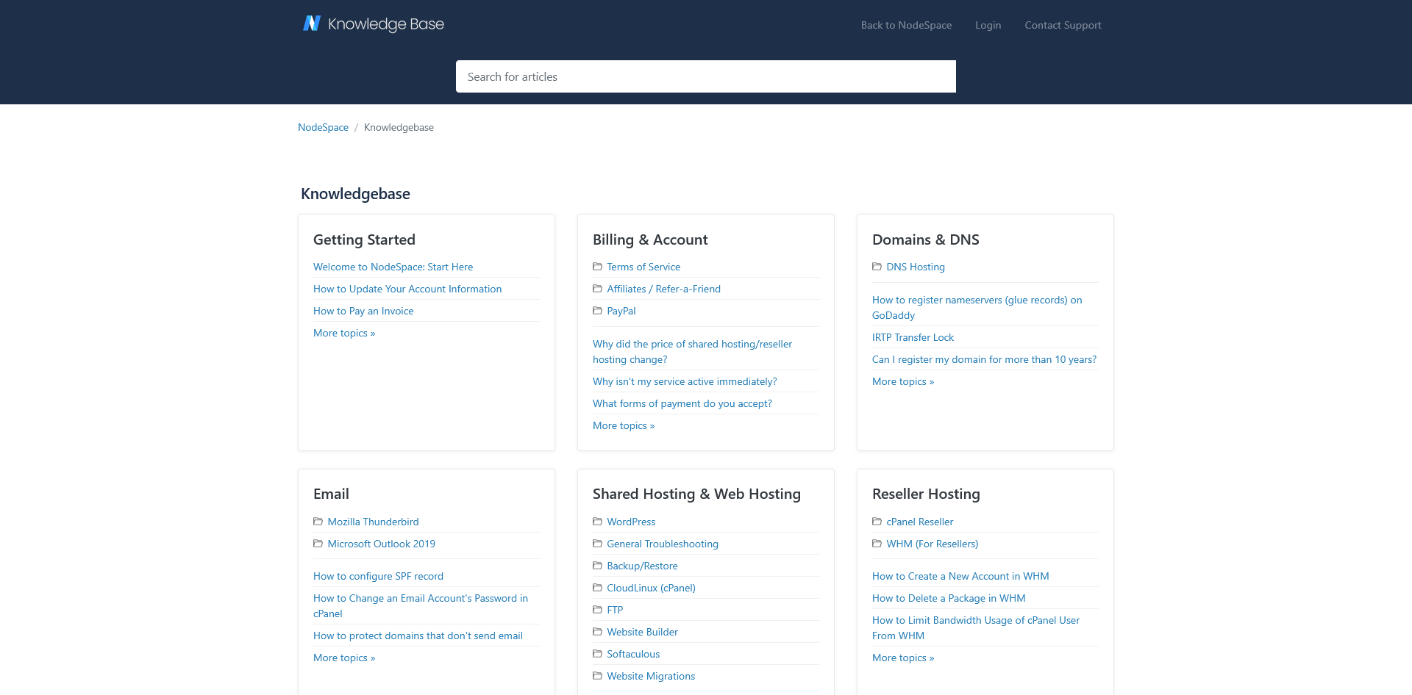Read why shared hosting price changed
Image resolution: width=1412 pixels, height=695 pixels.
(x=692, y=351)
